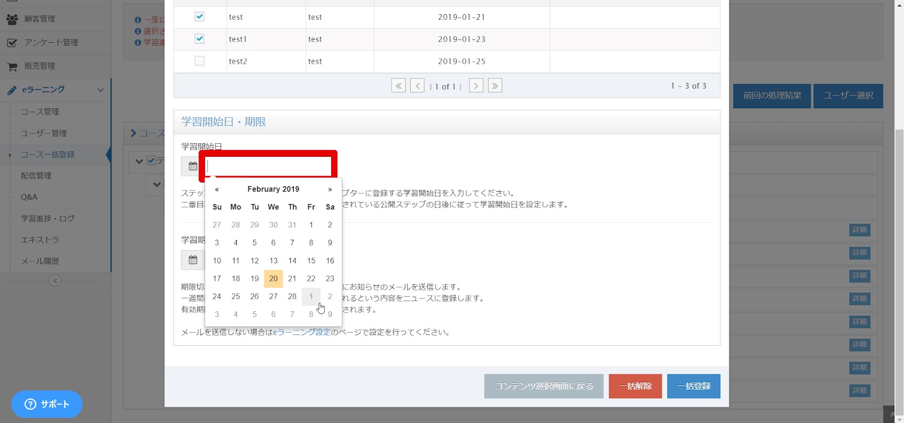This screenshot has width=904, height=423.
Task: Collapse the eラーニング sidebar menu
Action: point(101,90)
